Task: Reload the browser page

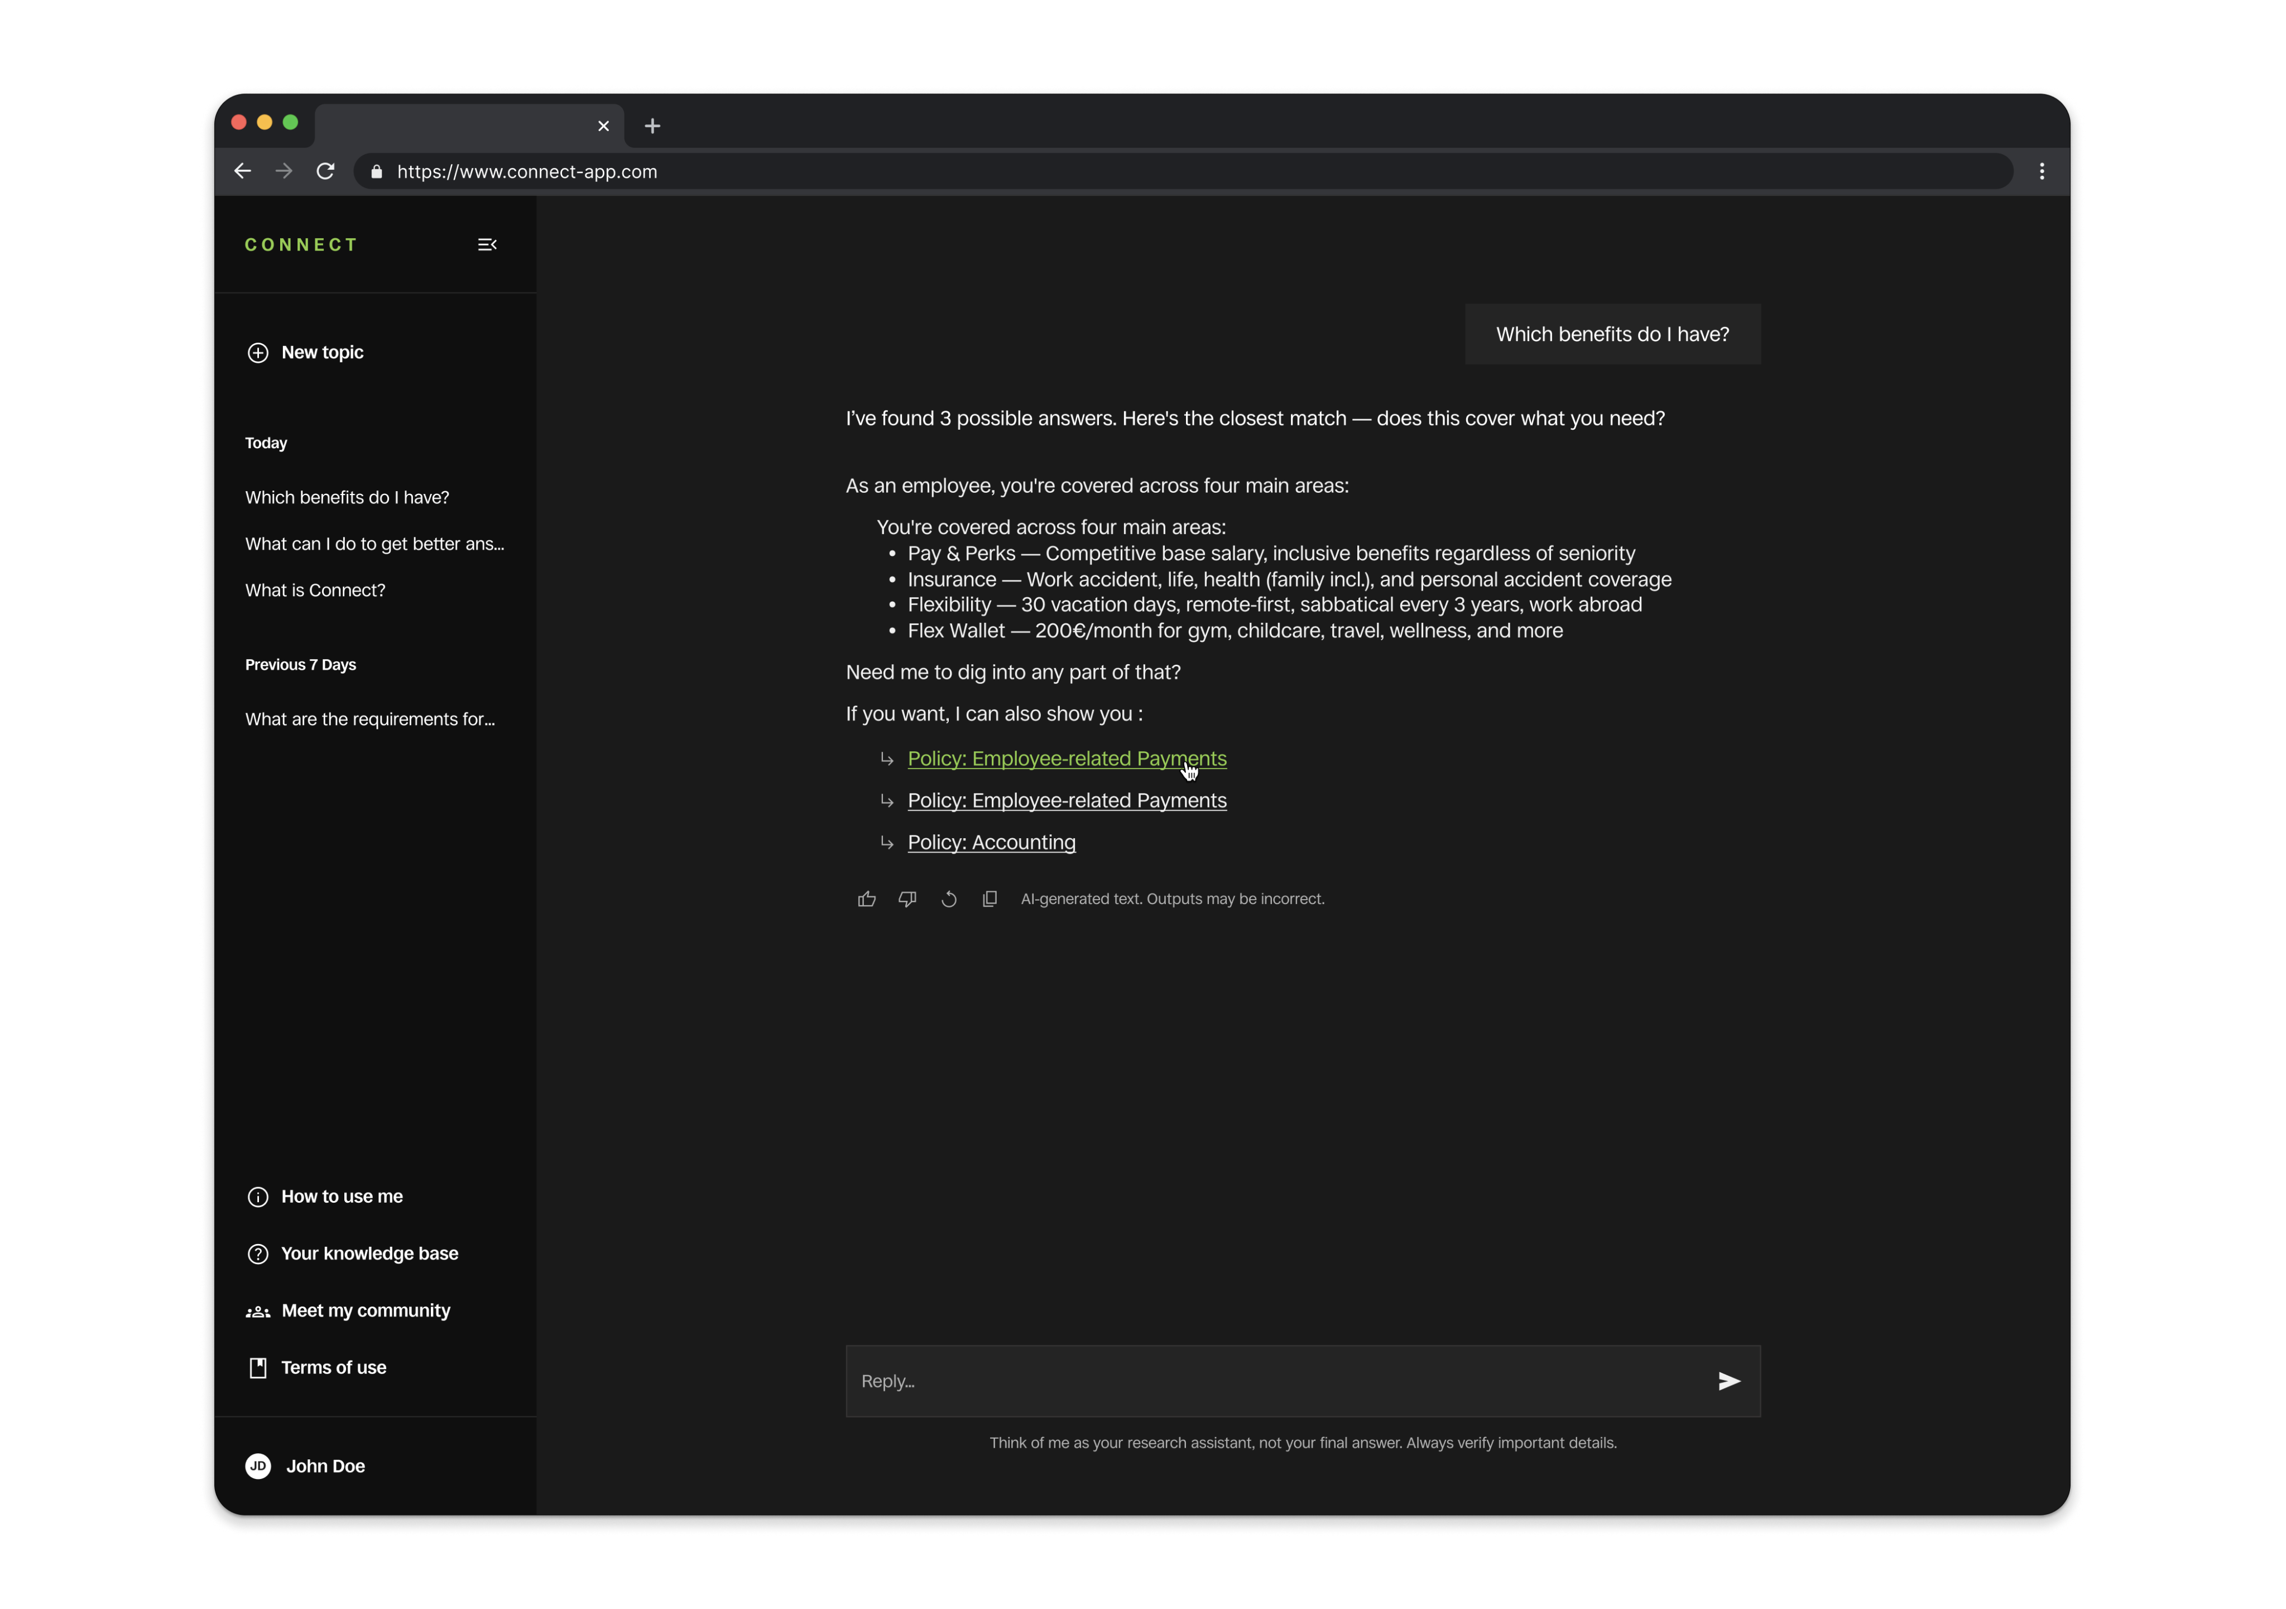Action: tap(325, 171)
